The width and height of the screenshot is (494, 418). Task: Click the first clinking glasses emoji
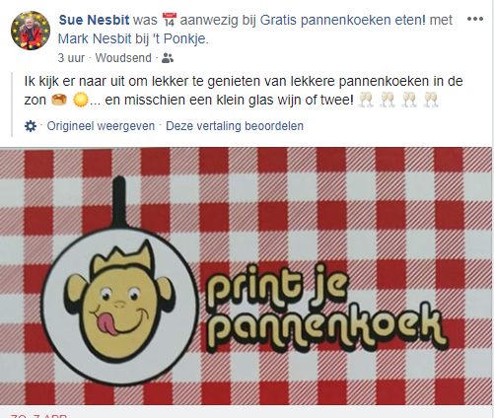[x=366, y=100]
